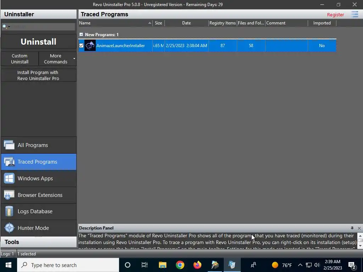Click the Browser Extensions plug icon
363x272 pixels.
click(x=9, y=195)
